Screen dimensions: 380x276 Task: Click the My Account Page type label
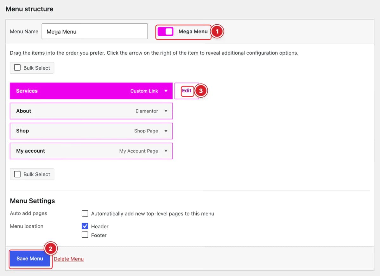(139, 151)
